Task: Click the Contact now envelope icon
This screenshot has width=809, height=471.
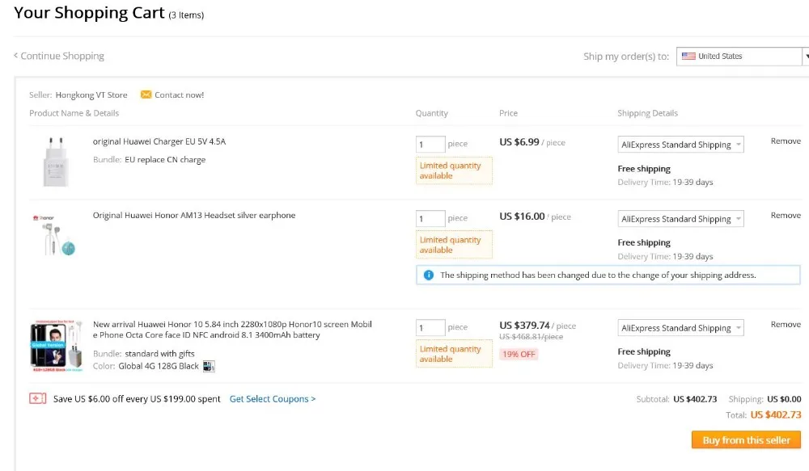Action: pyautogui.click(x=146, y=95)
